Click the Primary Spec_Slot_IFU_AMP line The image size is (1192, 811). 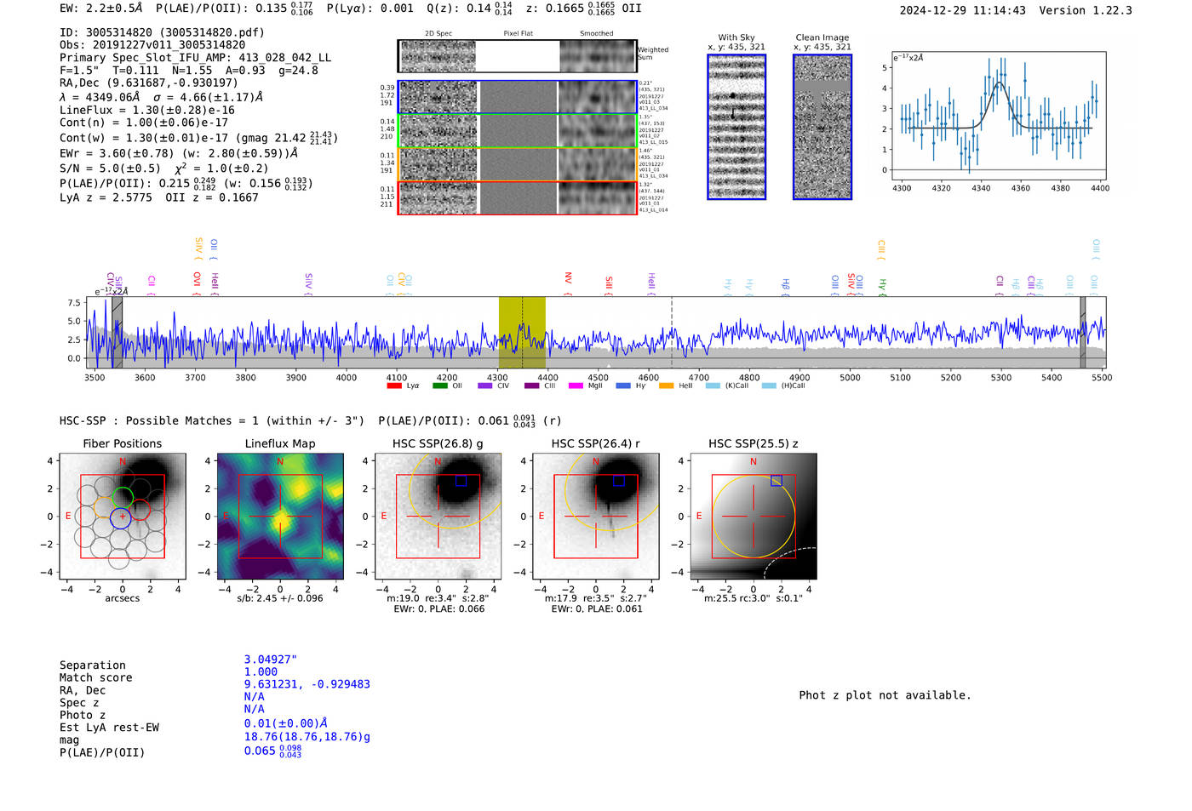point(196,58)
